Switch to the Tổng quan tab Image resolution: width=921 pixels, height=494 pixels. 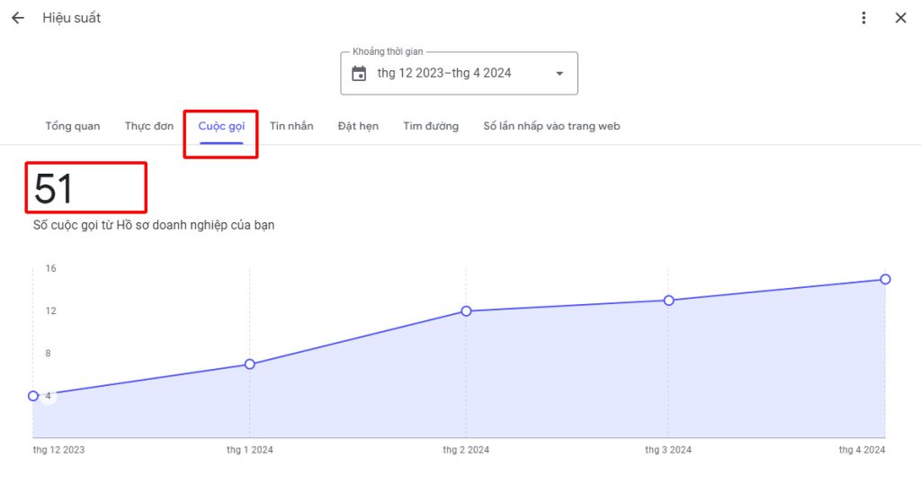(73, 126)
